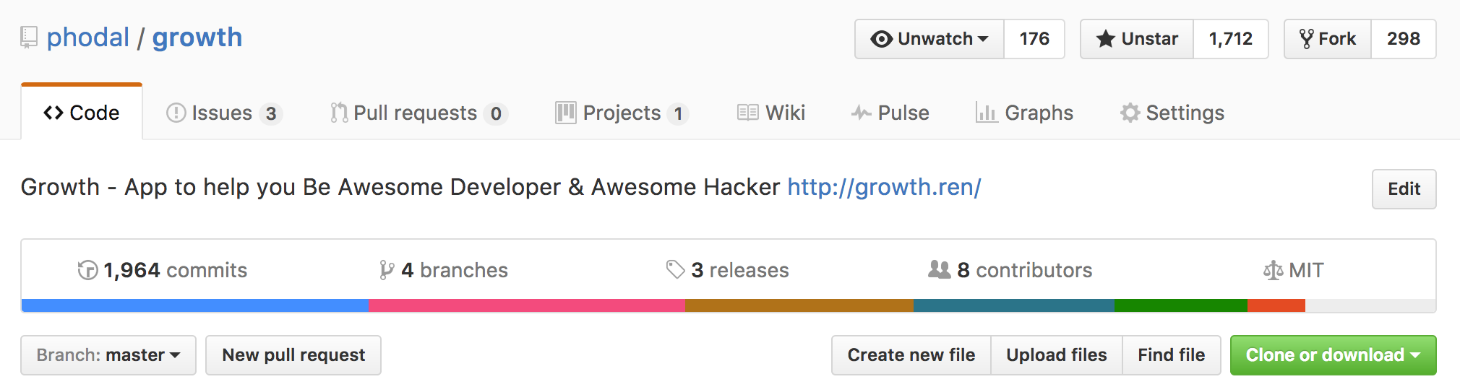Edit the repository description
The height and width of the screenshot is (387, 1460).
click(1404, 189)
